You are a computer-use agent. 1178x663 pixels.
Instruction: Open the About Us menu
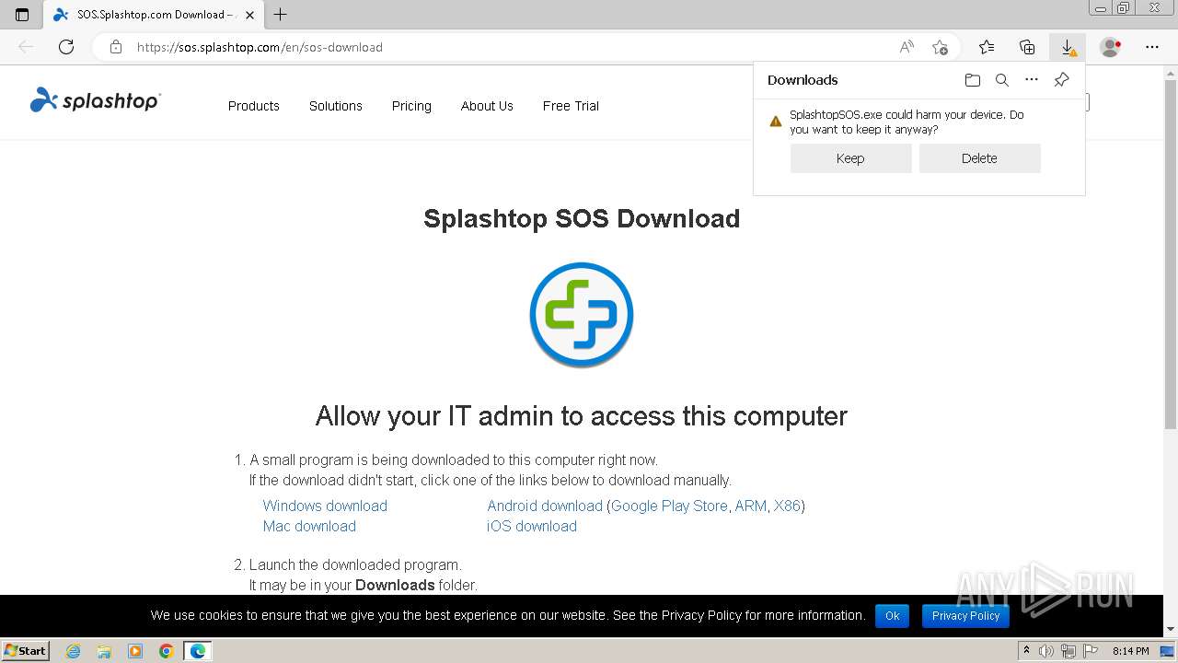(487, 106)
